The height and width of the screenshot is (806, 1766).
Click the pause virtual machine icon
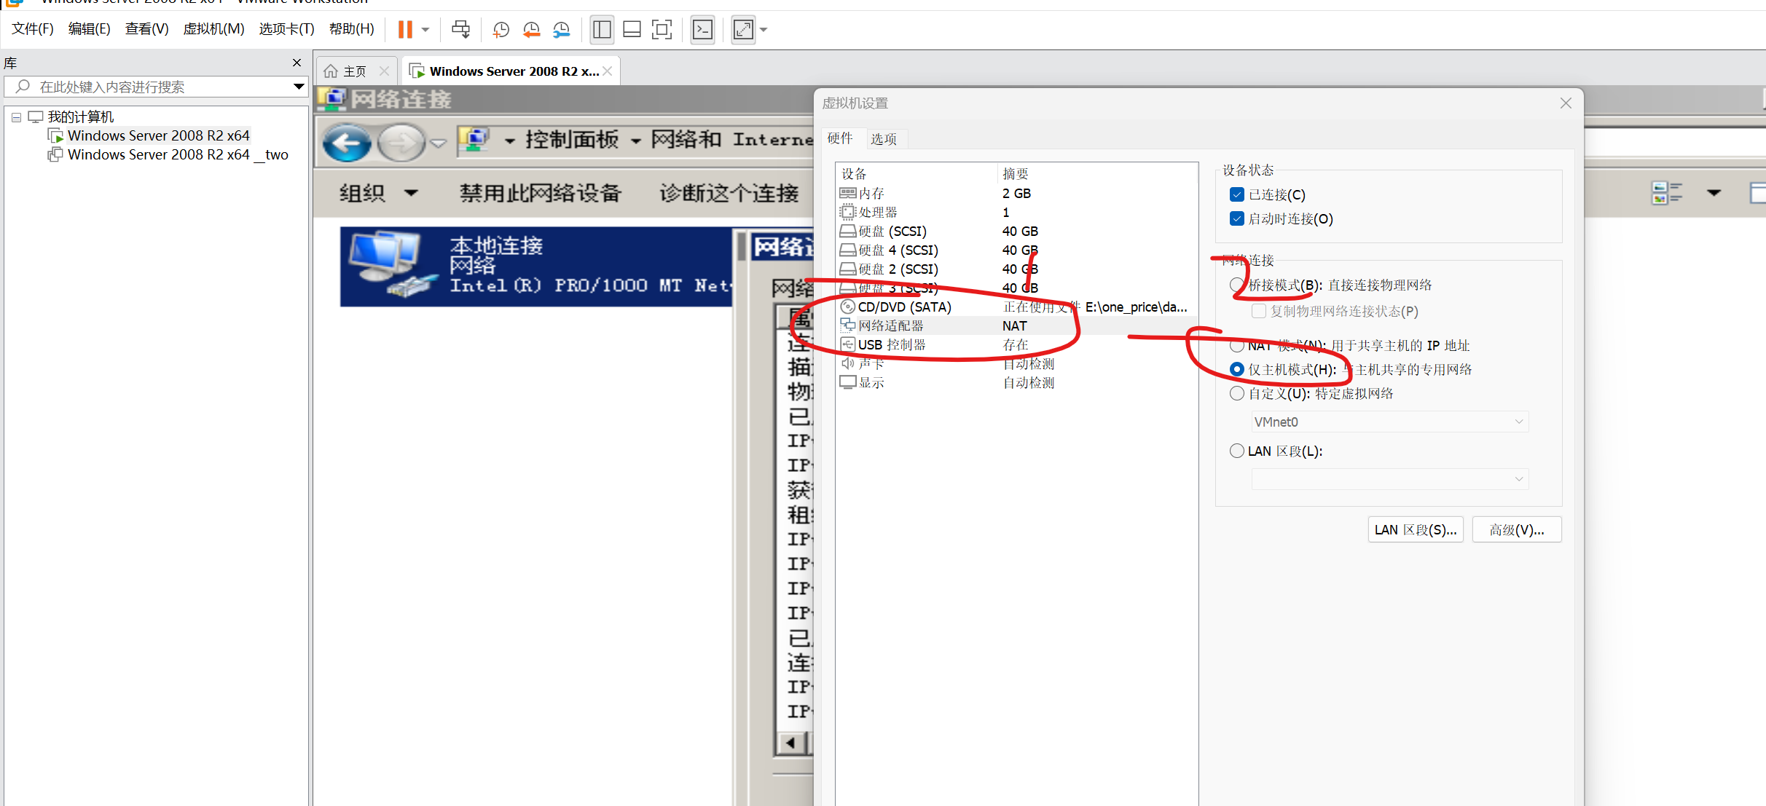pos(405,30)
